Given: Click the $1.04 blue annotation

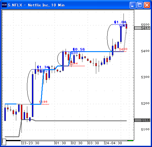Looking at the screenshot, I should tap(120, 22).
